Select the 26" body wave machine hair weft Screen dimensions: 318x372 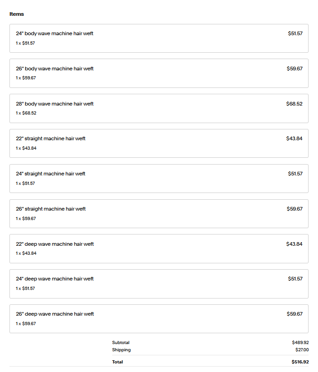click(x=55, y=69)
